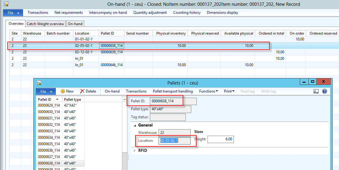Select pallet 00000633_114 in the list

point(49,131)
